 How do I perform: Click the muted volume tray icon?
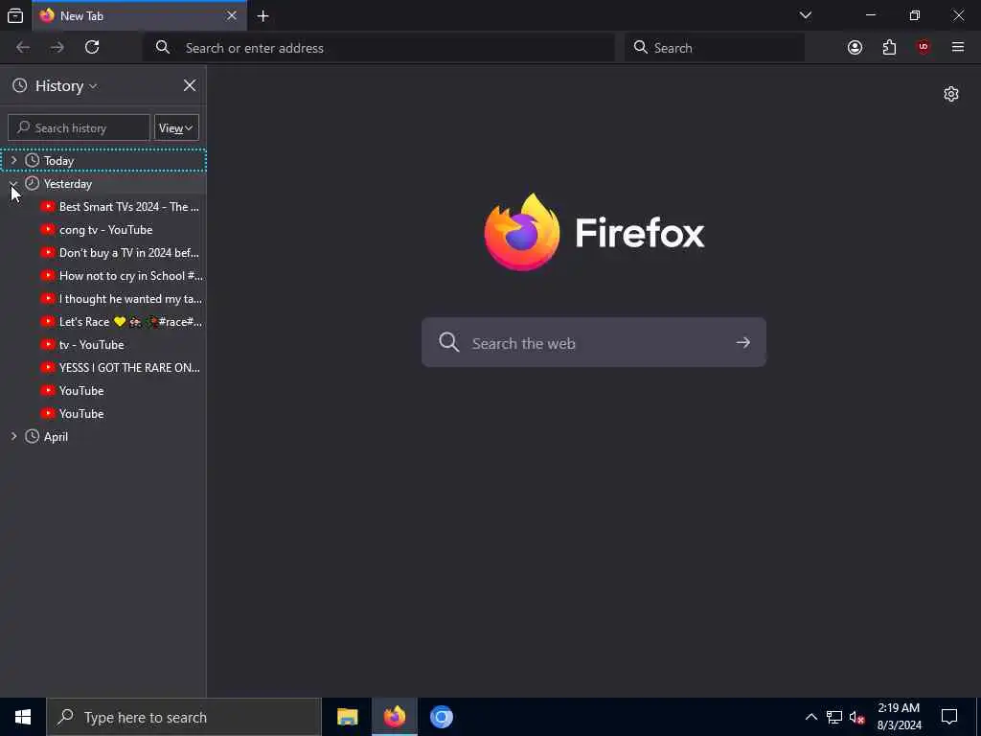point(856,717)
